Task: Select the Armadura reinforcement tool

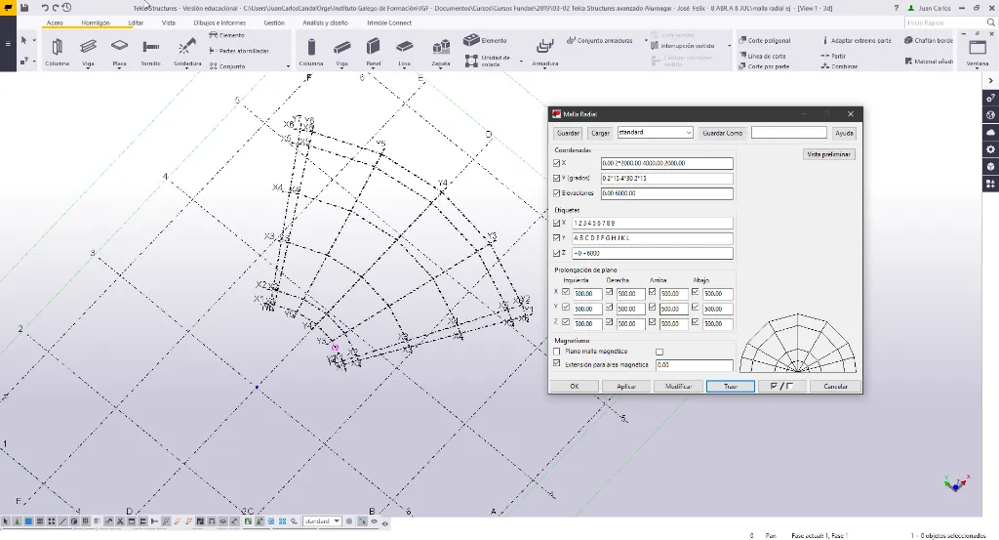Action: (544, 52)
